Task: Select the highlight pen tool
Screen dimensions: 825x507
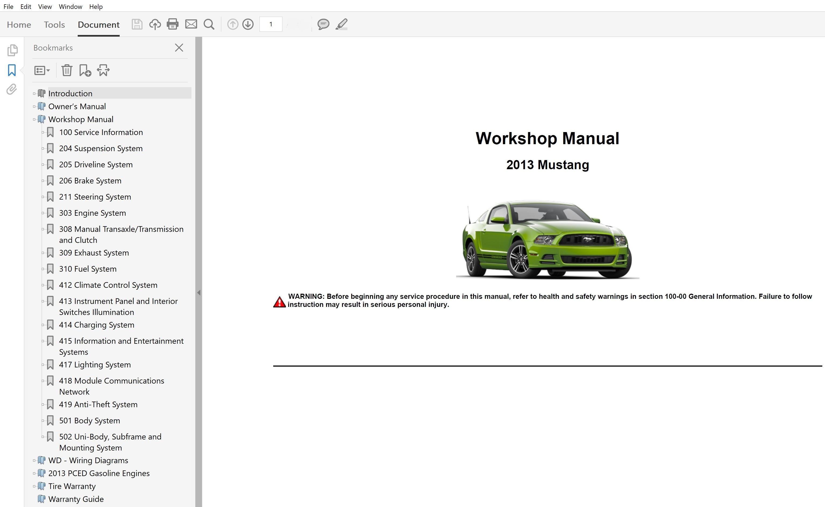Action: [x=341, y=24]
